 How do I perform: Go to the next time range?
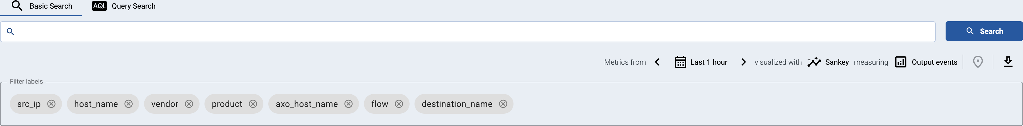point(743,62)
